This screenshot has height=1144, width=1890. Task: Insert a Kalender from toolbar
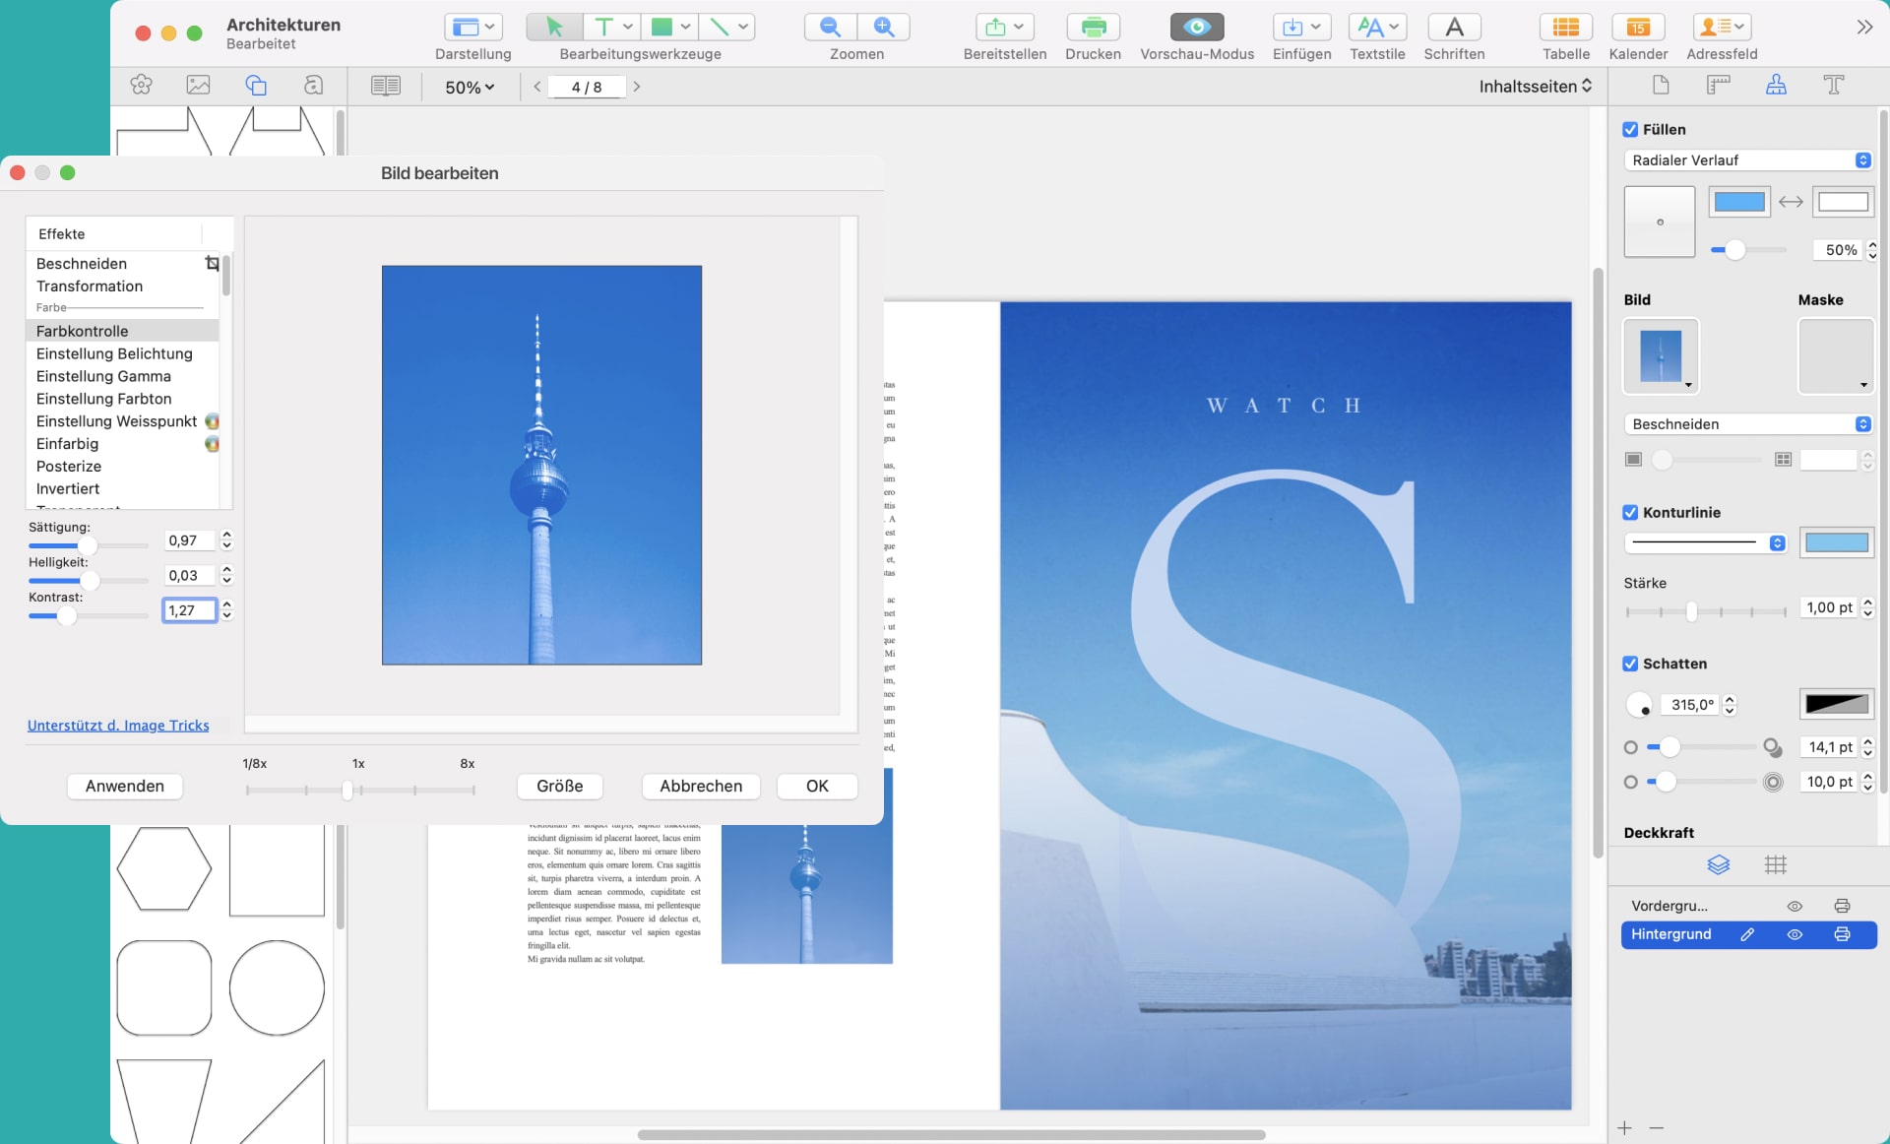pyautogui.click(x=1638, y=27)
